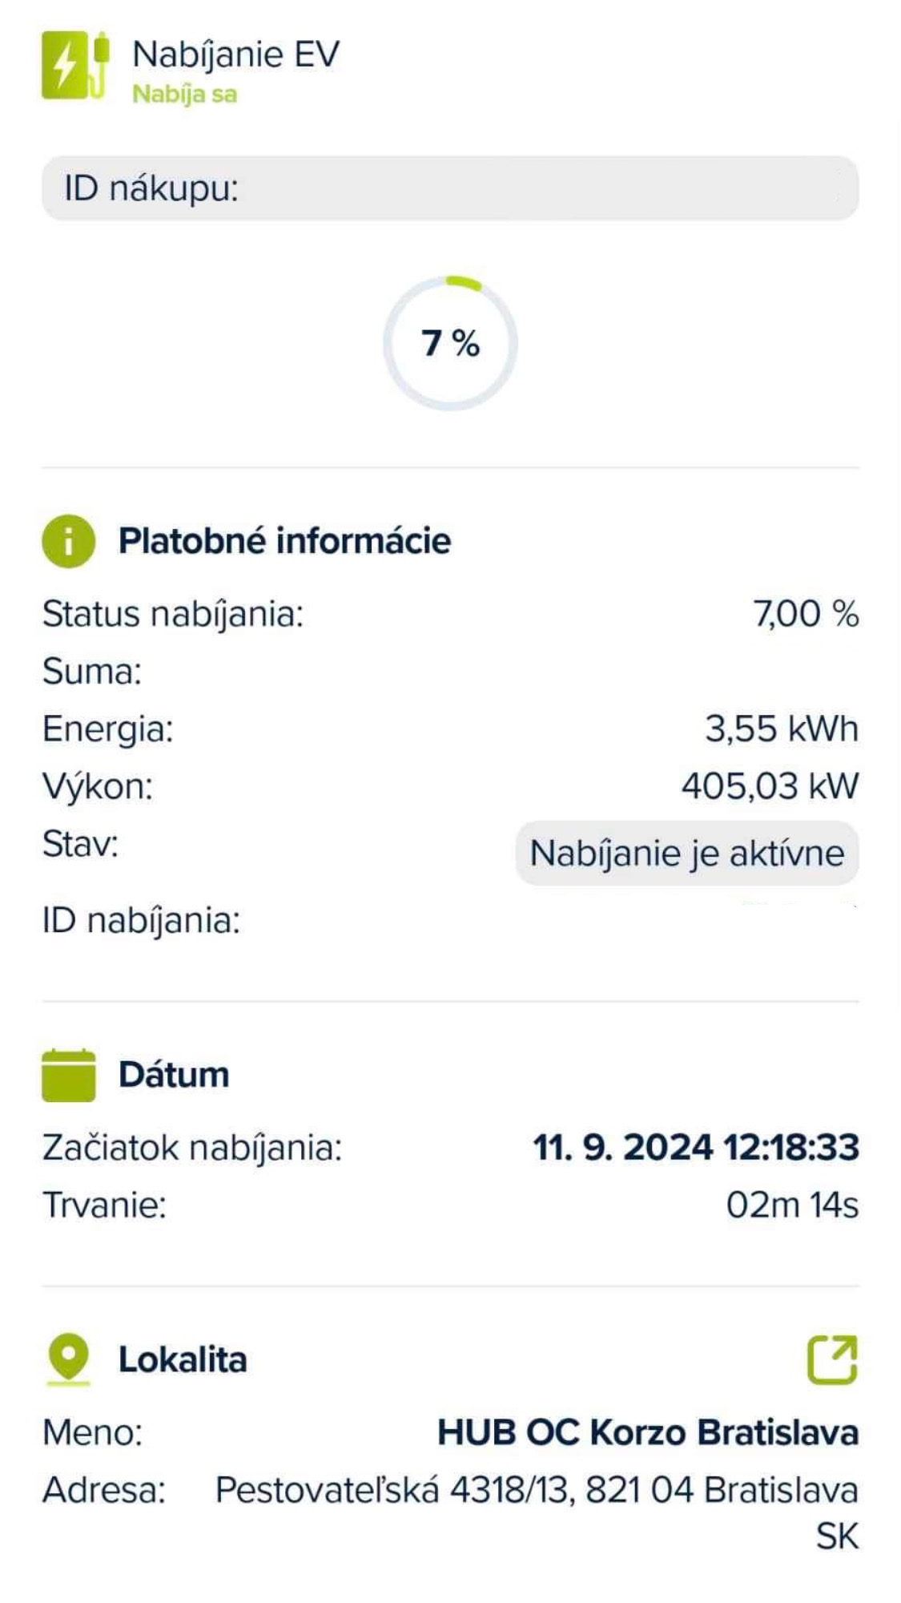The height and width of the screenshot is (1603, 901).
Task: Select the ID nákupu field
Action: point(450,188)
